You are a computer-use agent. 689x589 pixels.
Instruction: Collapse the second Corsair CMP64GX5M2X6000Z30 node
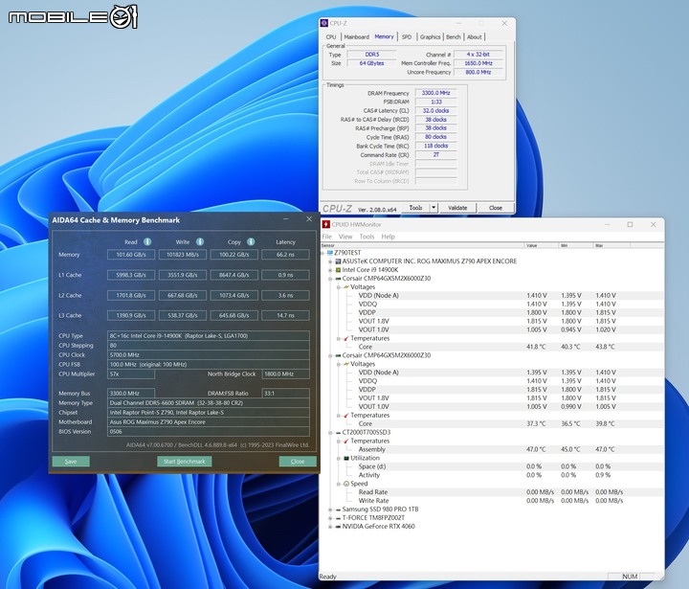(x=330, y=355)
